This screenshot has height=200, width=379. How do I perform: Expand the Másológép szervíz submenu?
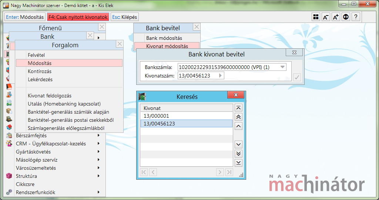point(98,160)
